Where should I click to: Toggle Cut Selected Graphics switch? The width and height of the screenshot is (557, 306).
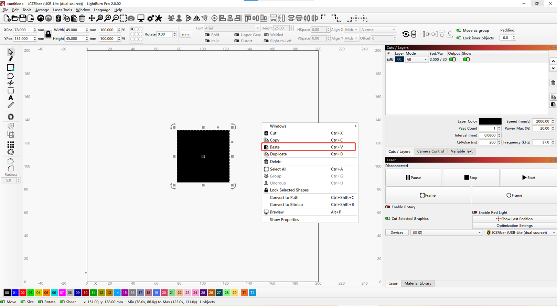pyautogui.click(x=388, y=219)
